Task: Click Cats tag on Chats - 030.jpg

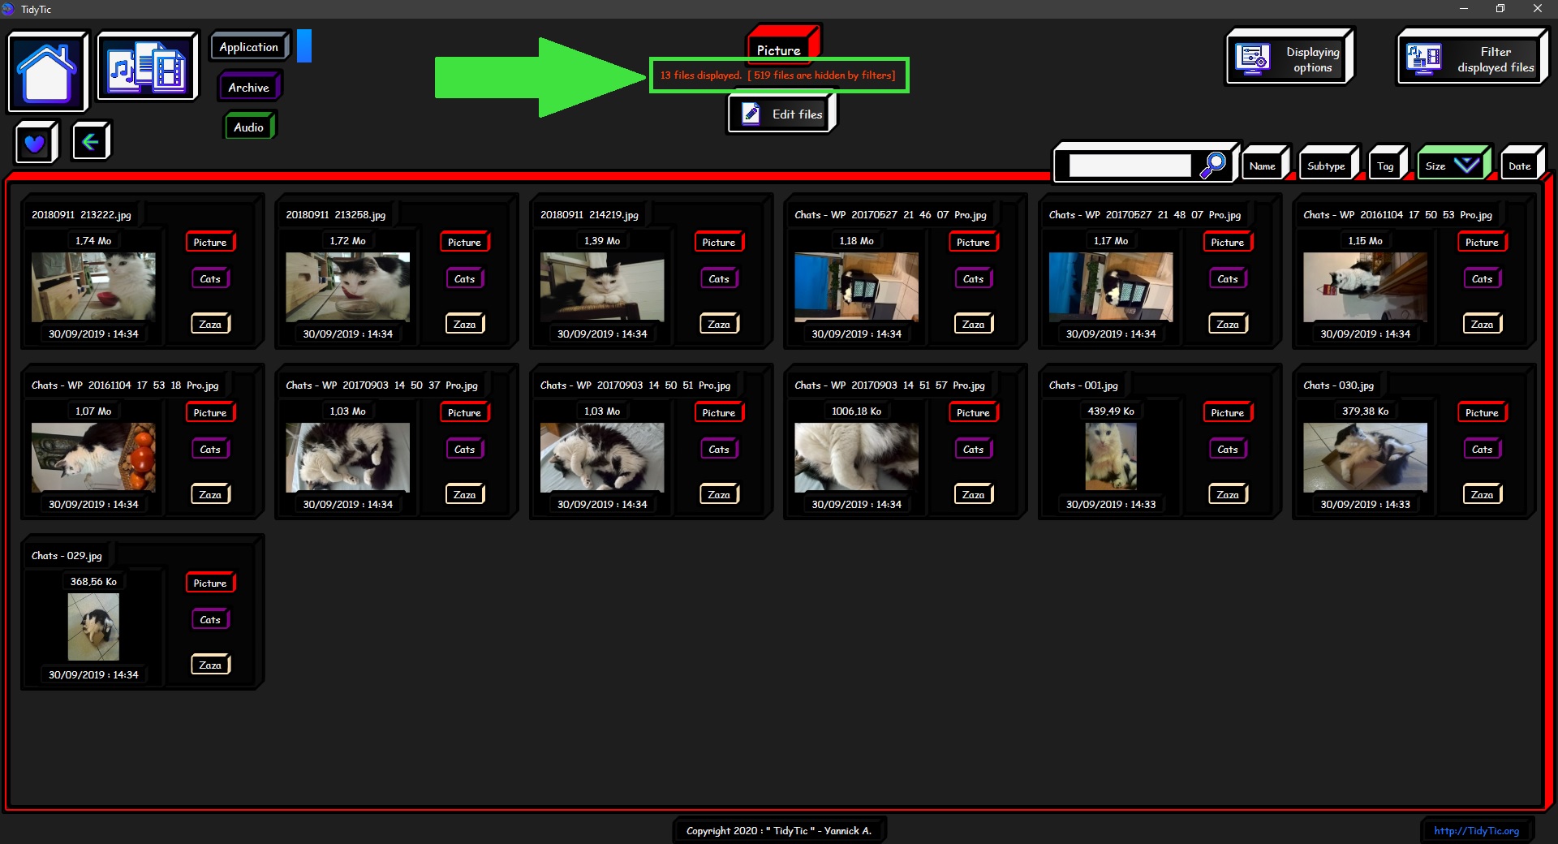Action: (1482, 449)
